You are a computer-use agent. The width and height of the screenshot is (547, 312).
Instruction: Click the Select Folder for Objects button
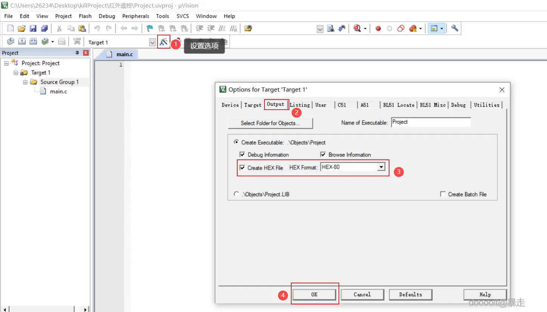[270, 123]
